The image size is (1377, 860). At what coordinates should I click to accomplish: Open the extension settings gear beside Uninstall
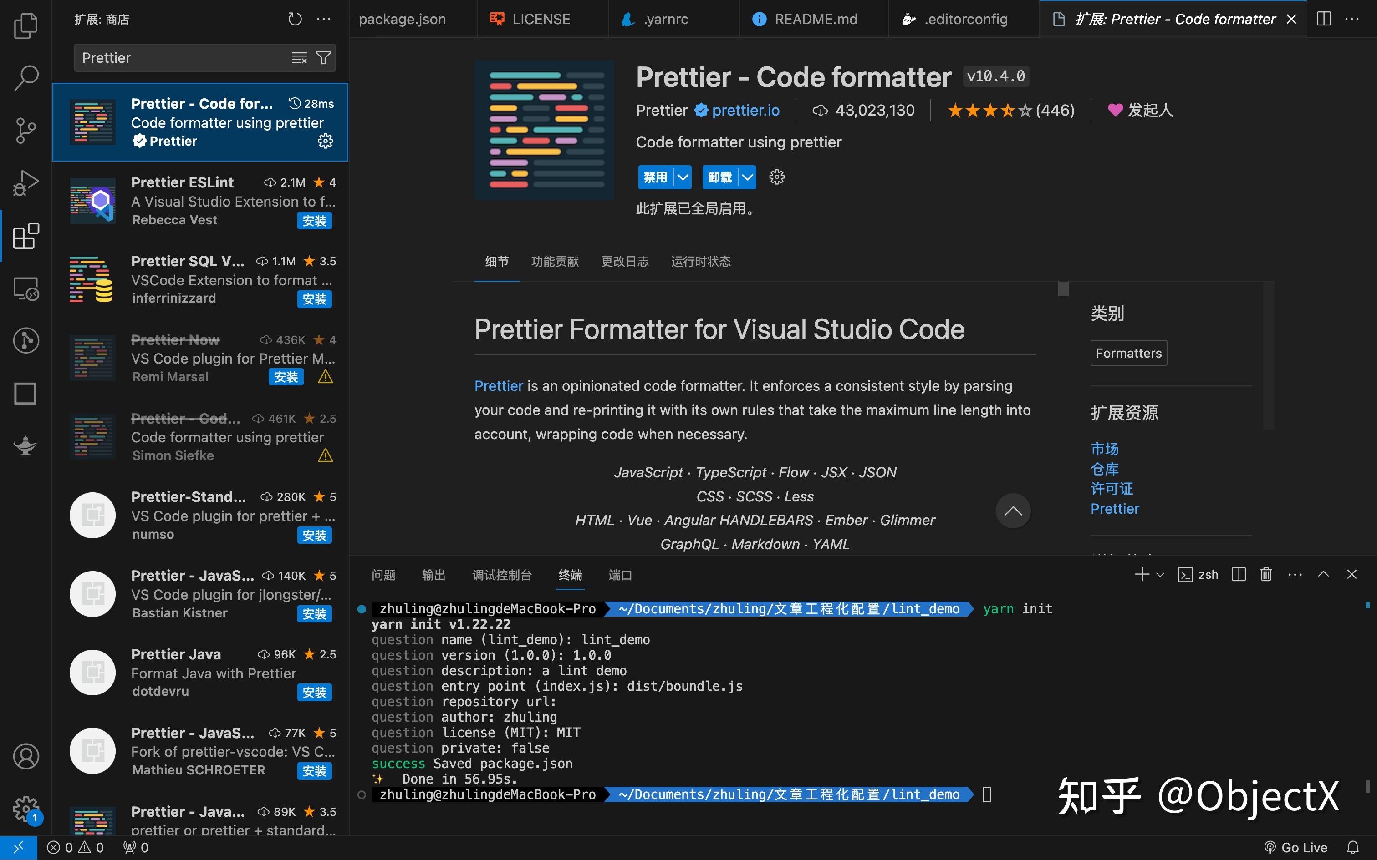(777, 177)
